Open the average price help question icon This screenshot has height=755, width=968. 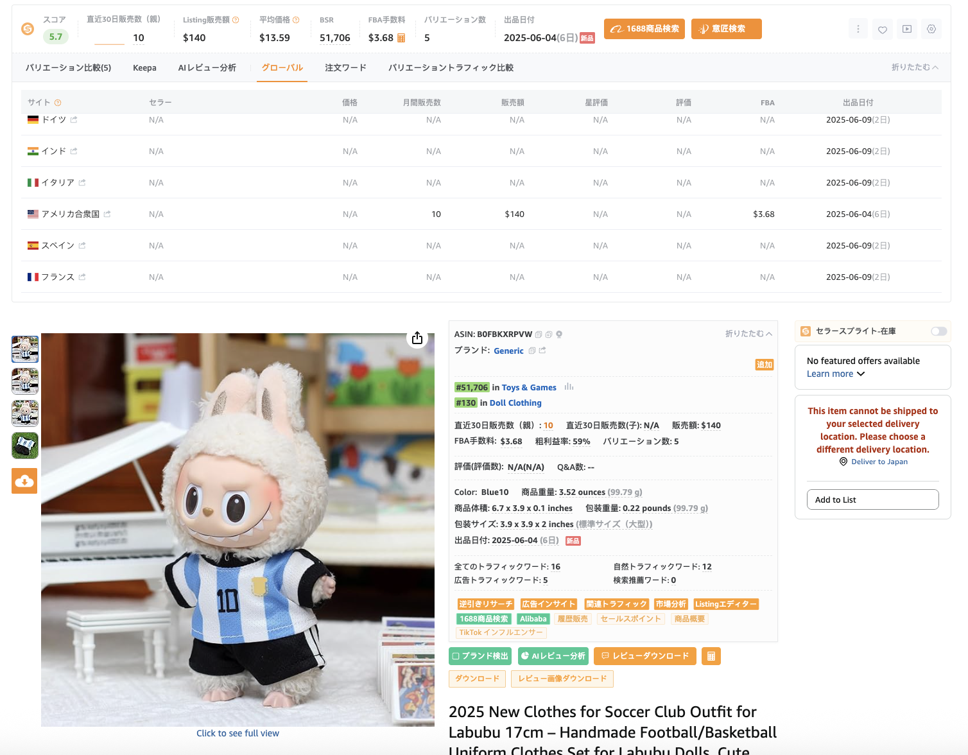pyautogui.click(x=296, y=20)
